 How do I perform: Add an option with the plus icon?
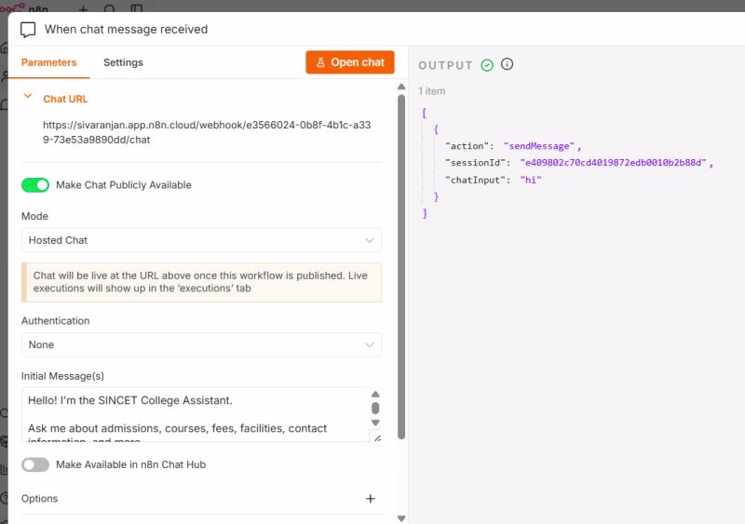(x=371, y=498)
